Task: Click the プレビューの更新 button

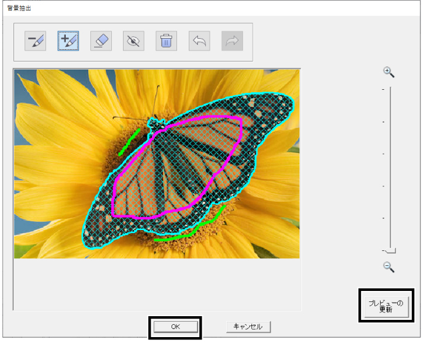Action: [x=386, y=307]
